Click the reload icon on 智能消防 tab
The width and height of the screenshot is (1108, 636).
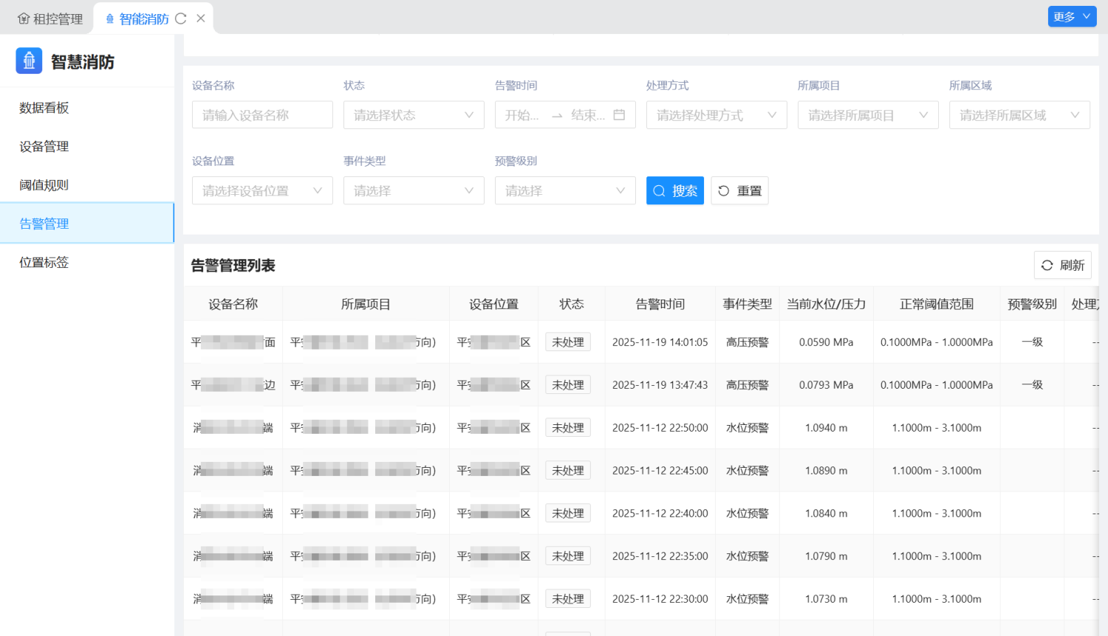tap(180, 18)
